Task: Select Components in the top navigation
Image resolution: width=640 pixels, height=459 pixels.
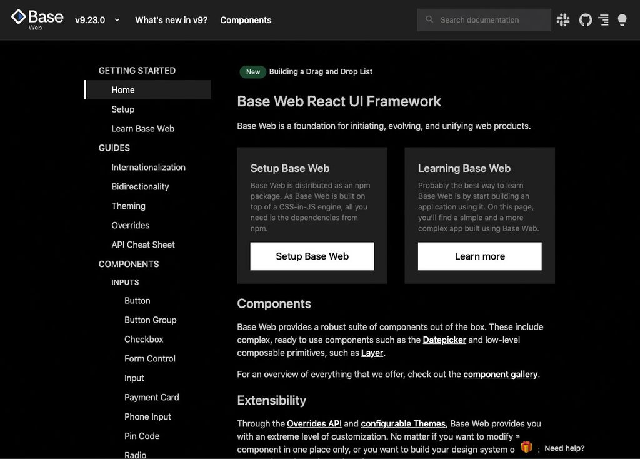Action: point(246,19)
